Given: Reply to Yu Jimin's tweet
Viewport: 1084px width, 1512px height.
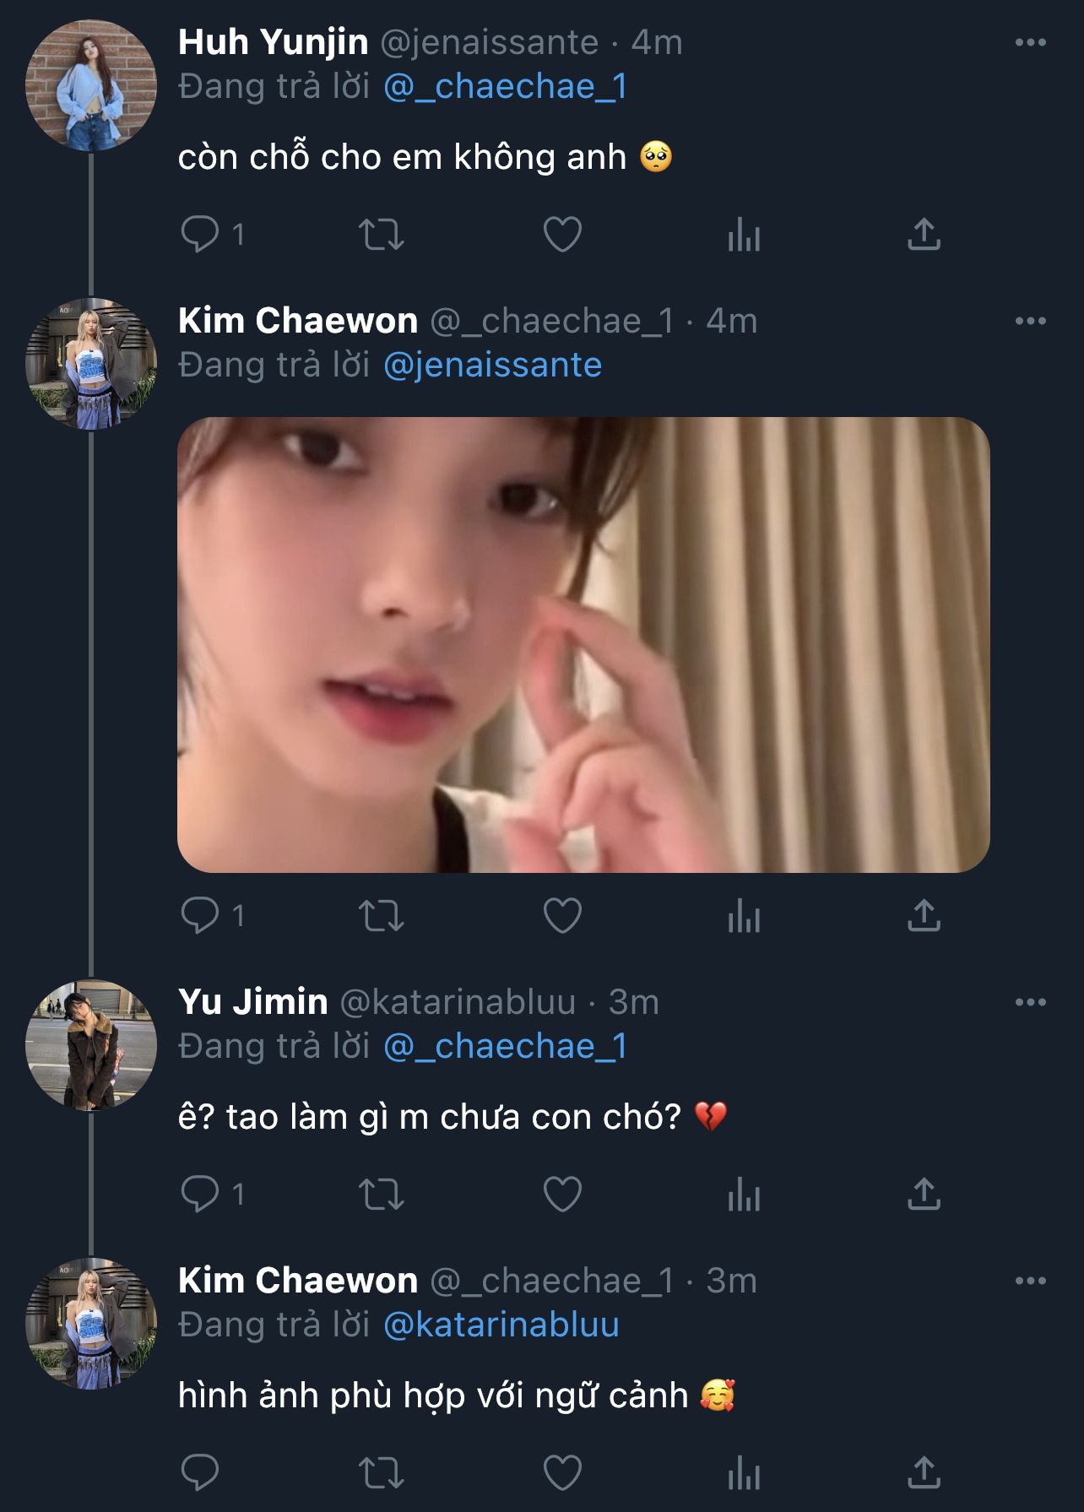Looking at the screenshot, I should pyautogui.click(x=200, y=1195).
